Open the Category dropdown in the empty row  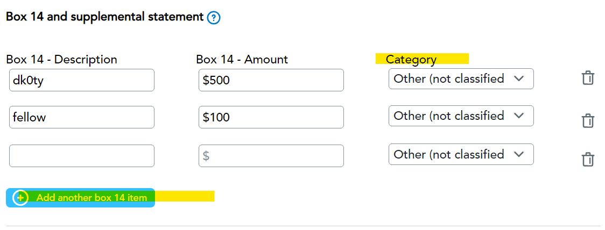coord(461,154)
